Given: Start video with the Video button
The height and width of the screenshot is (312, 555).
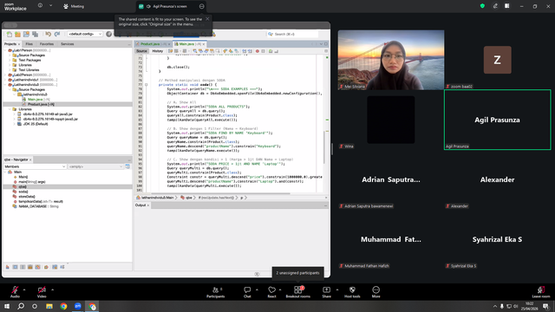Looking at the screenshot, I should tap(42, 292).
